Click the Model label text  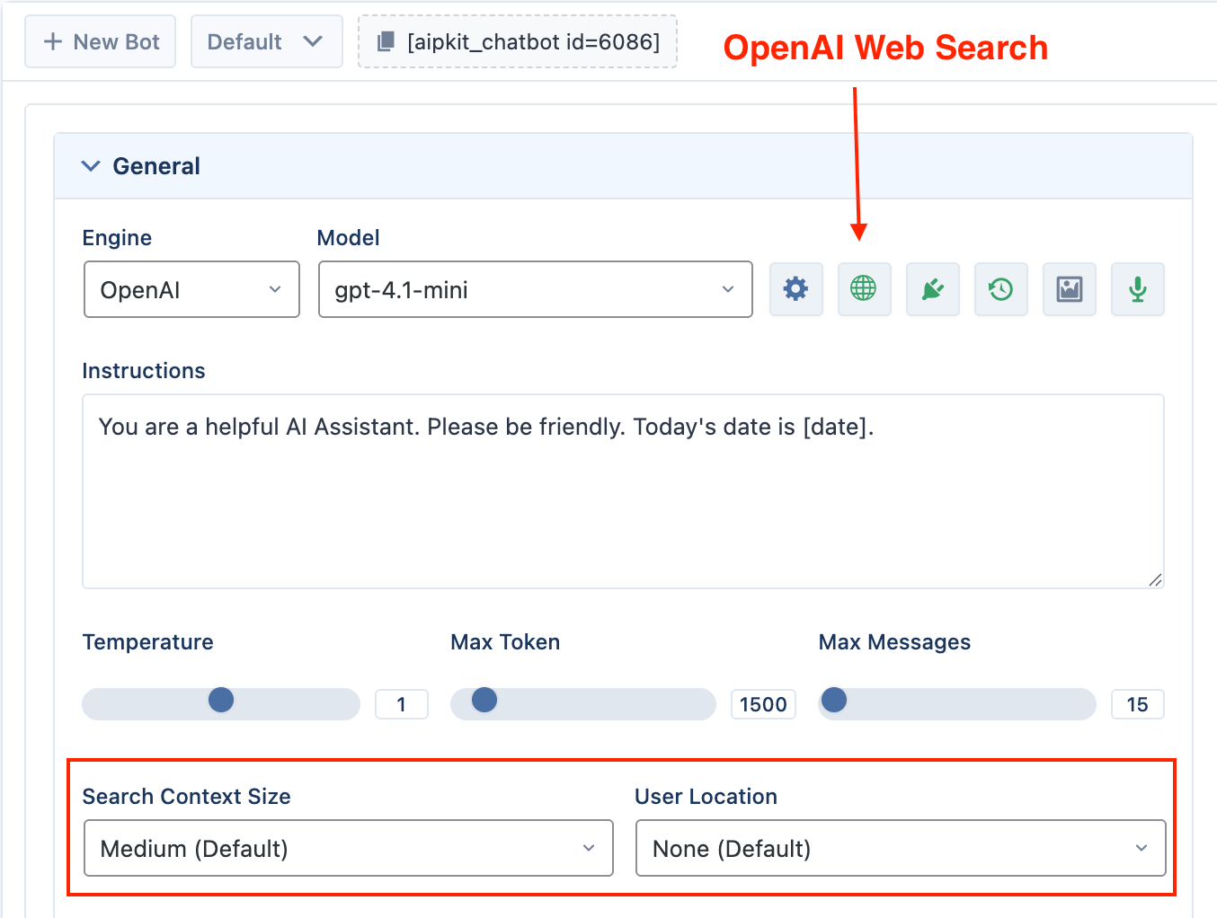[x=349, y=238]
